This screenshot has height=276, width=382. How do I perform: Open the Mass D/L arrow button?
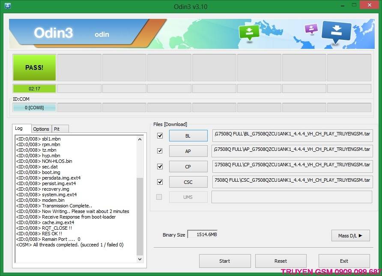pyautogui.click(x=350, y=235)
